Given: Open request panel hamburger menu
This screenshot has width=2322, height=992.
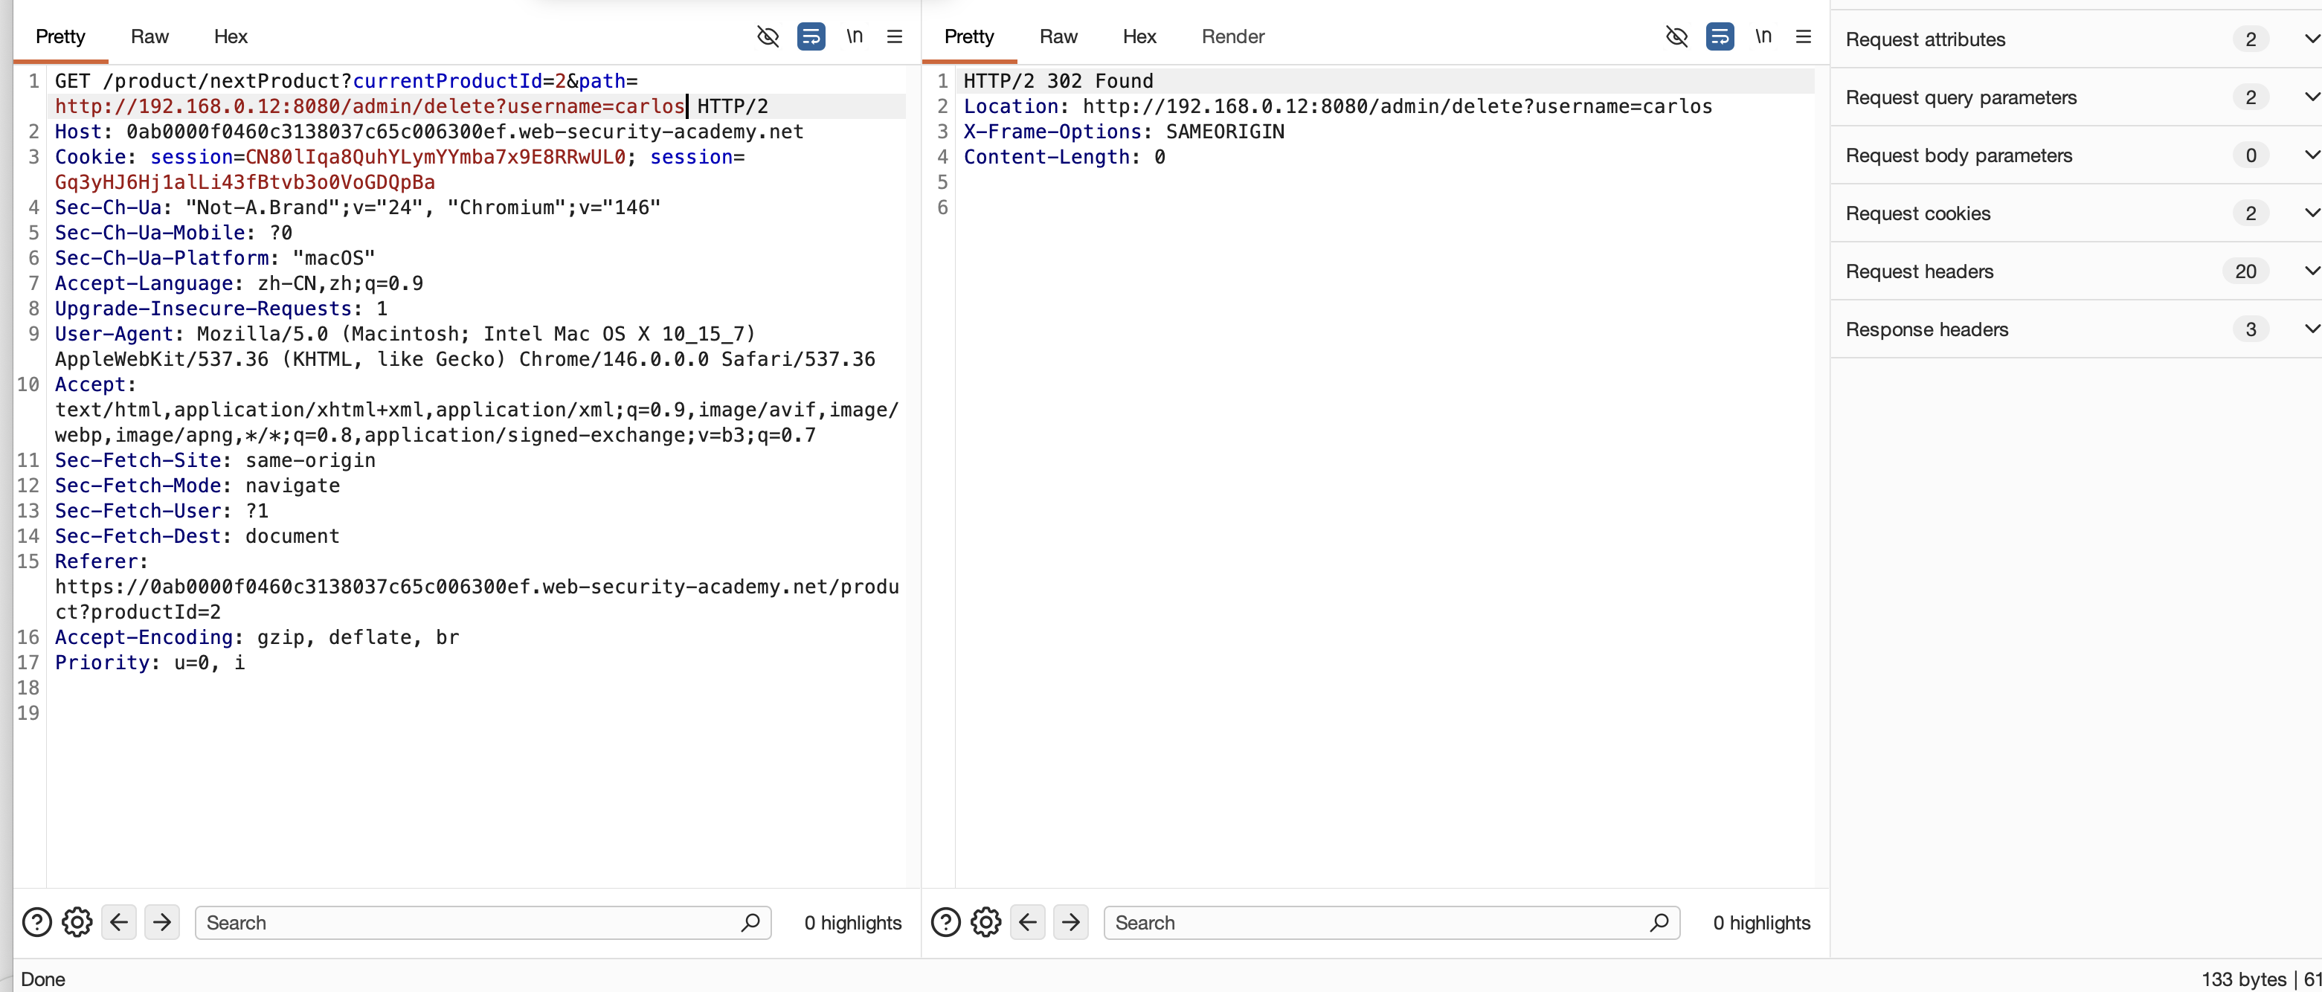Looking at the screenshot, I should tap(894, 36).
